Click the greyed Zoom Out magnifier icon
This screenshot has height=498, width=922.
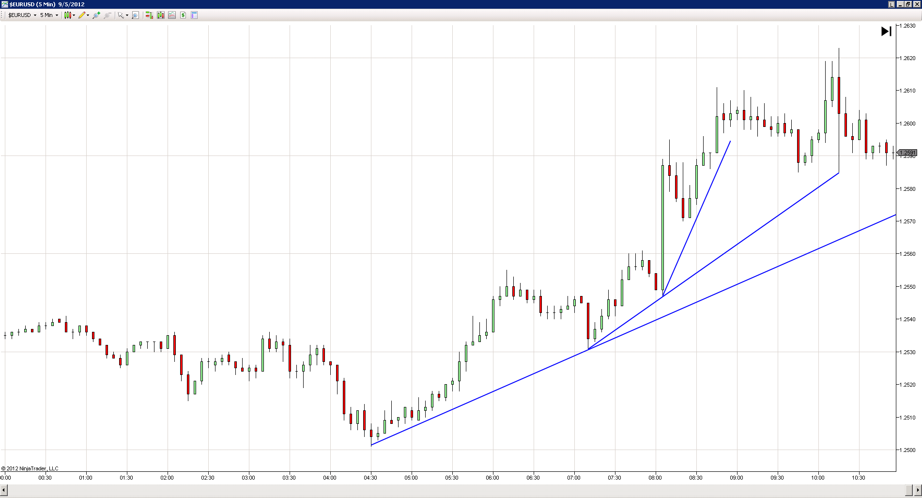tap(108, 15)
